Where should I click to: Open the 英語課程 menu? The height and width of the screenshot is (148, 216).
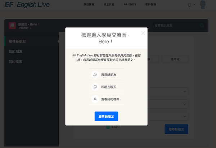coord(89,4)
